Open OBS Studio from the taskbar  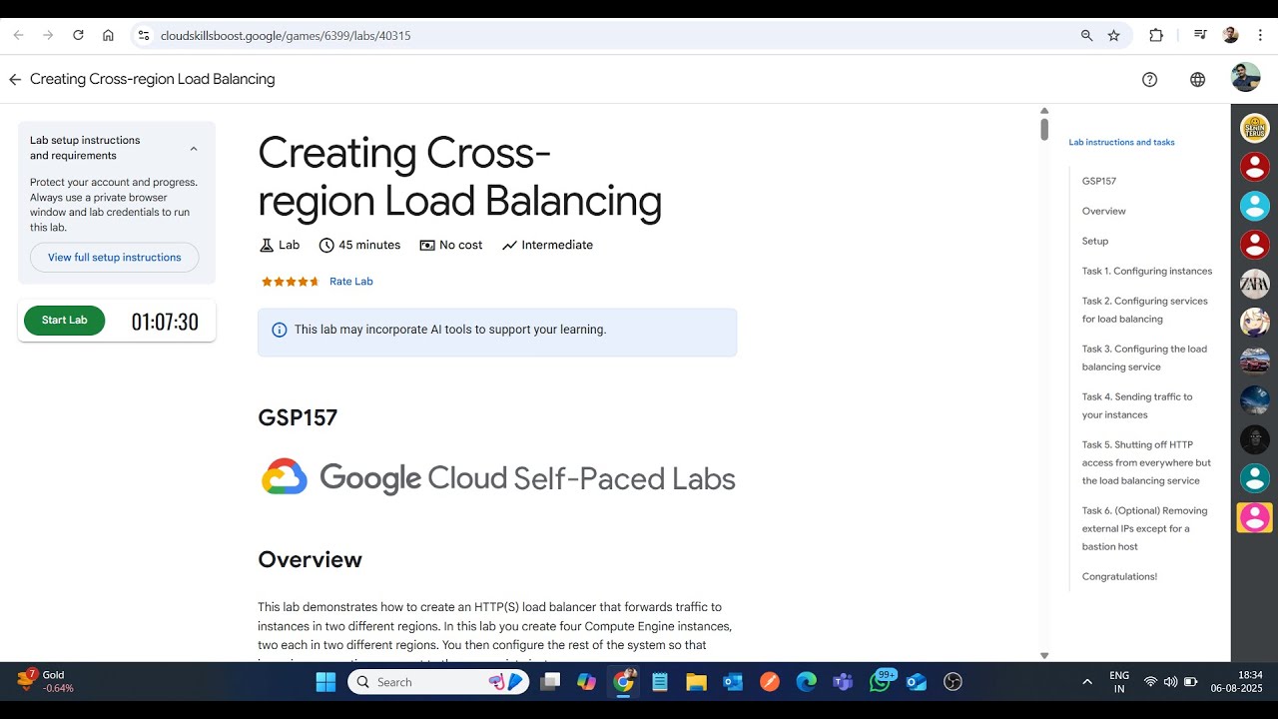[953, 682]
